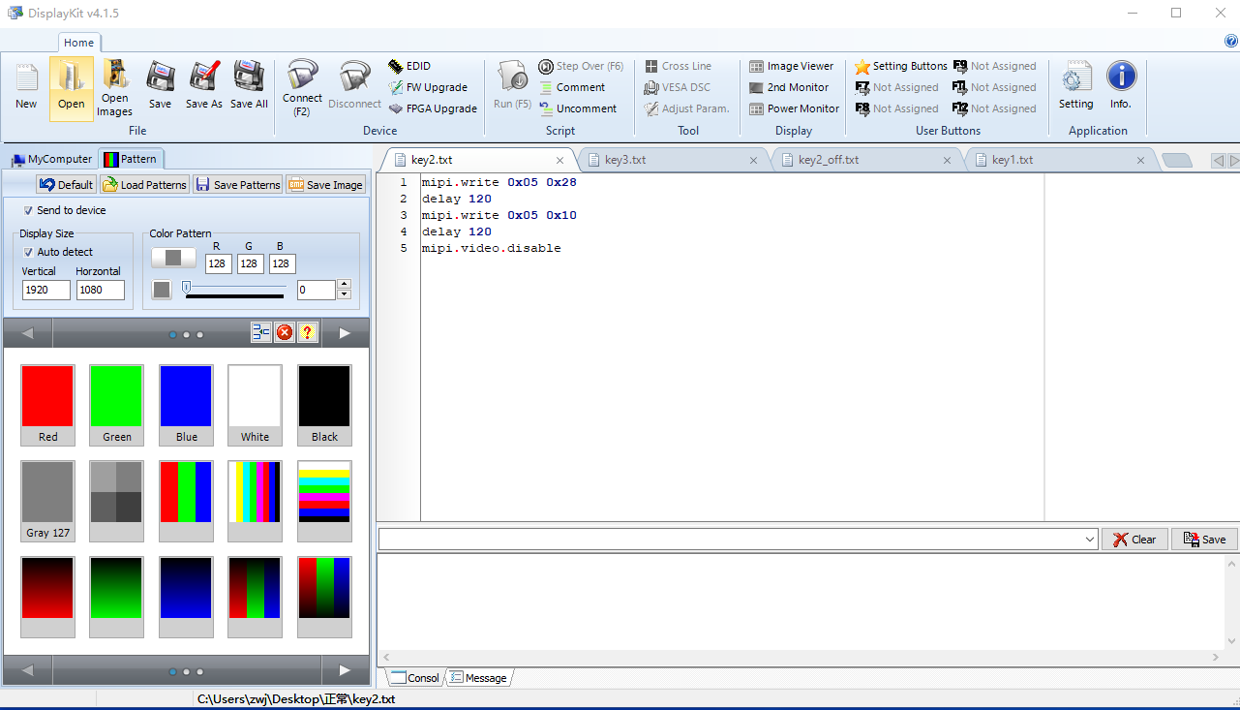Click the Load Patterns button
Screen dimensions: 1240x710
pyautogui.click(x=144, y=185)
